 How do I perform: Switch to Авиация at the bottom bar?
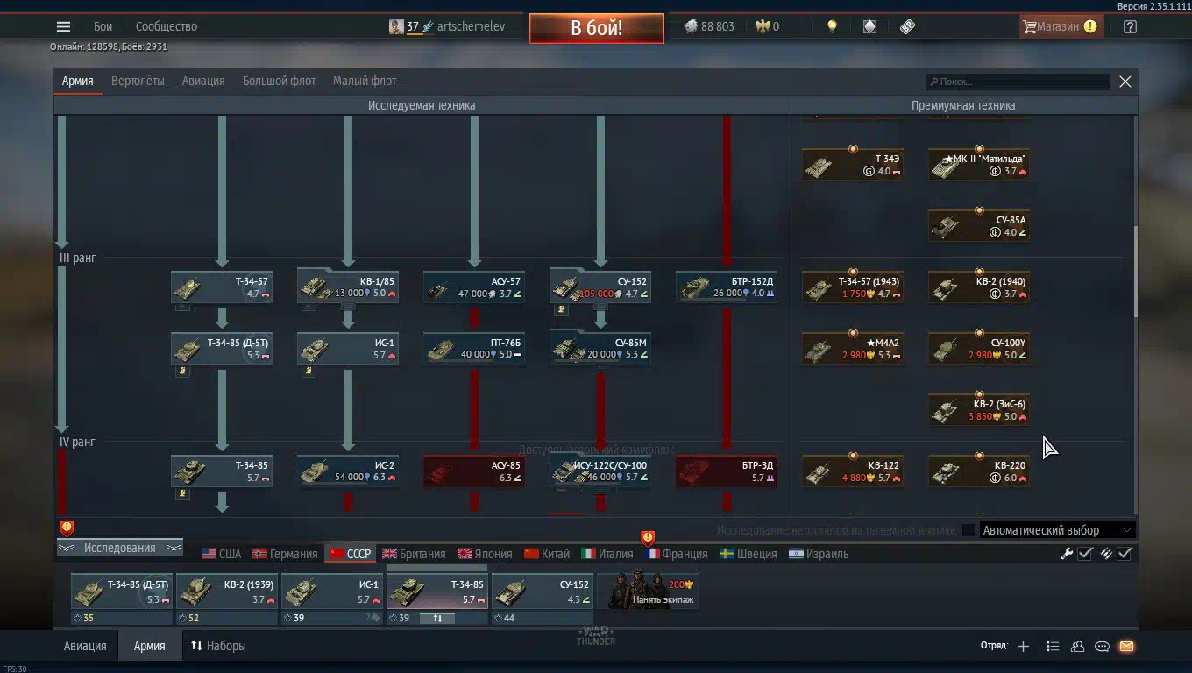click(85, 646)
